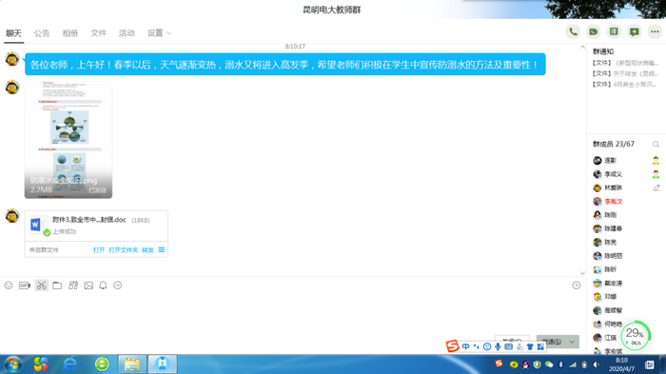Click 打开 link on the doc file

(x=99, y=250)
